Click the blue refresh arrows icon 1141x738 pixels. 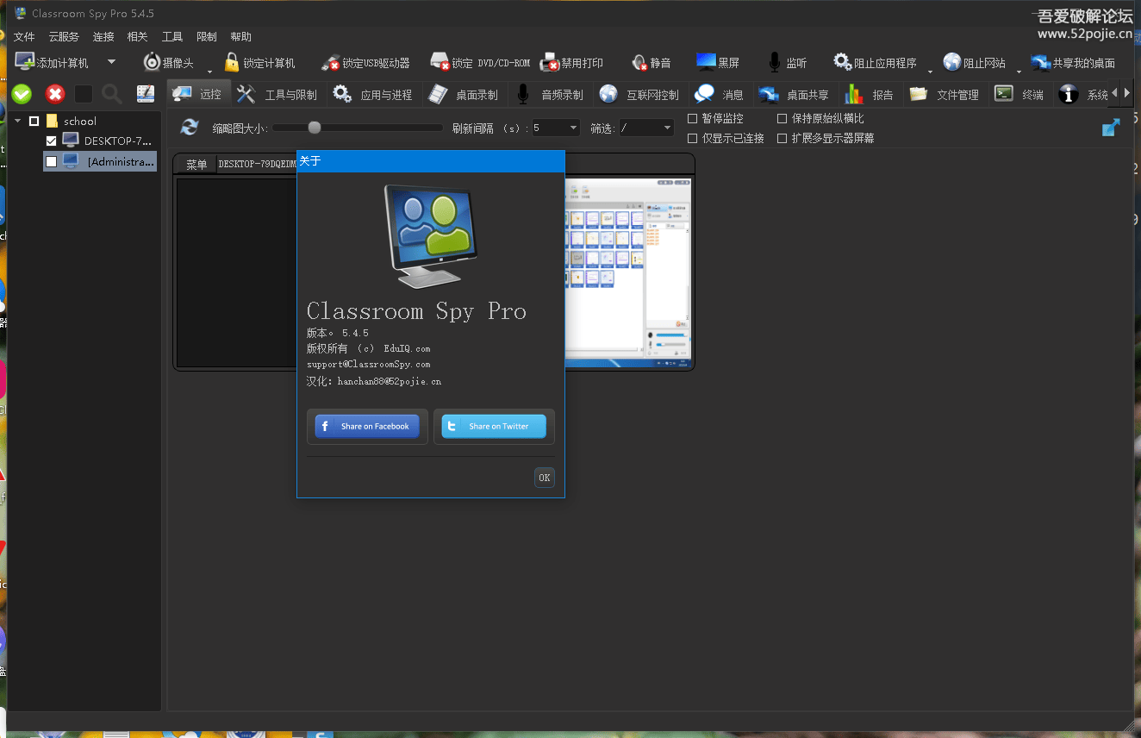coord(190,128)
